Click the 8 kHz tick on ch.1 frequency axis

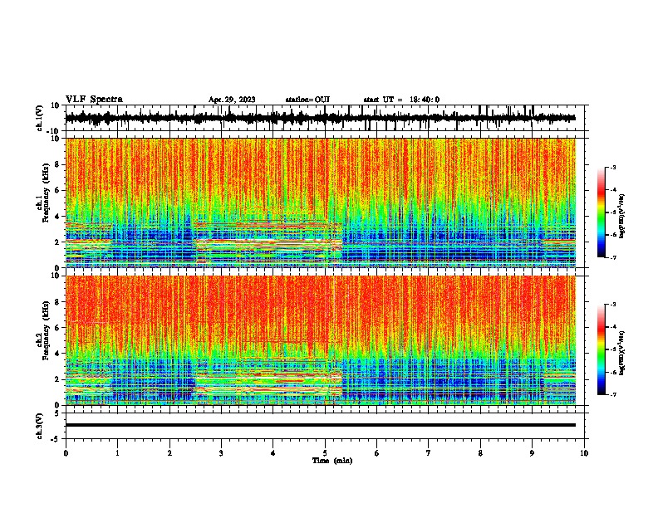[x=58, y=164]
